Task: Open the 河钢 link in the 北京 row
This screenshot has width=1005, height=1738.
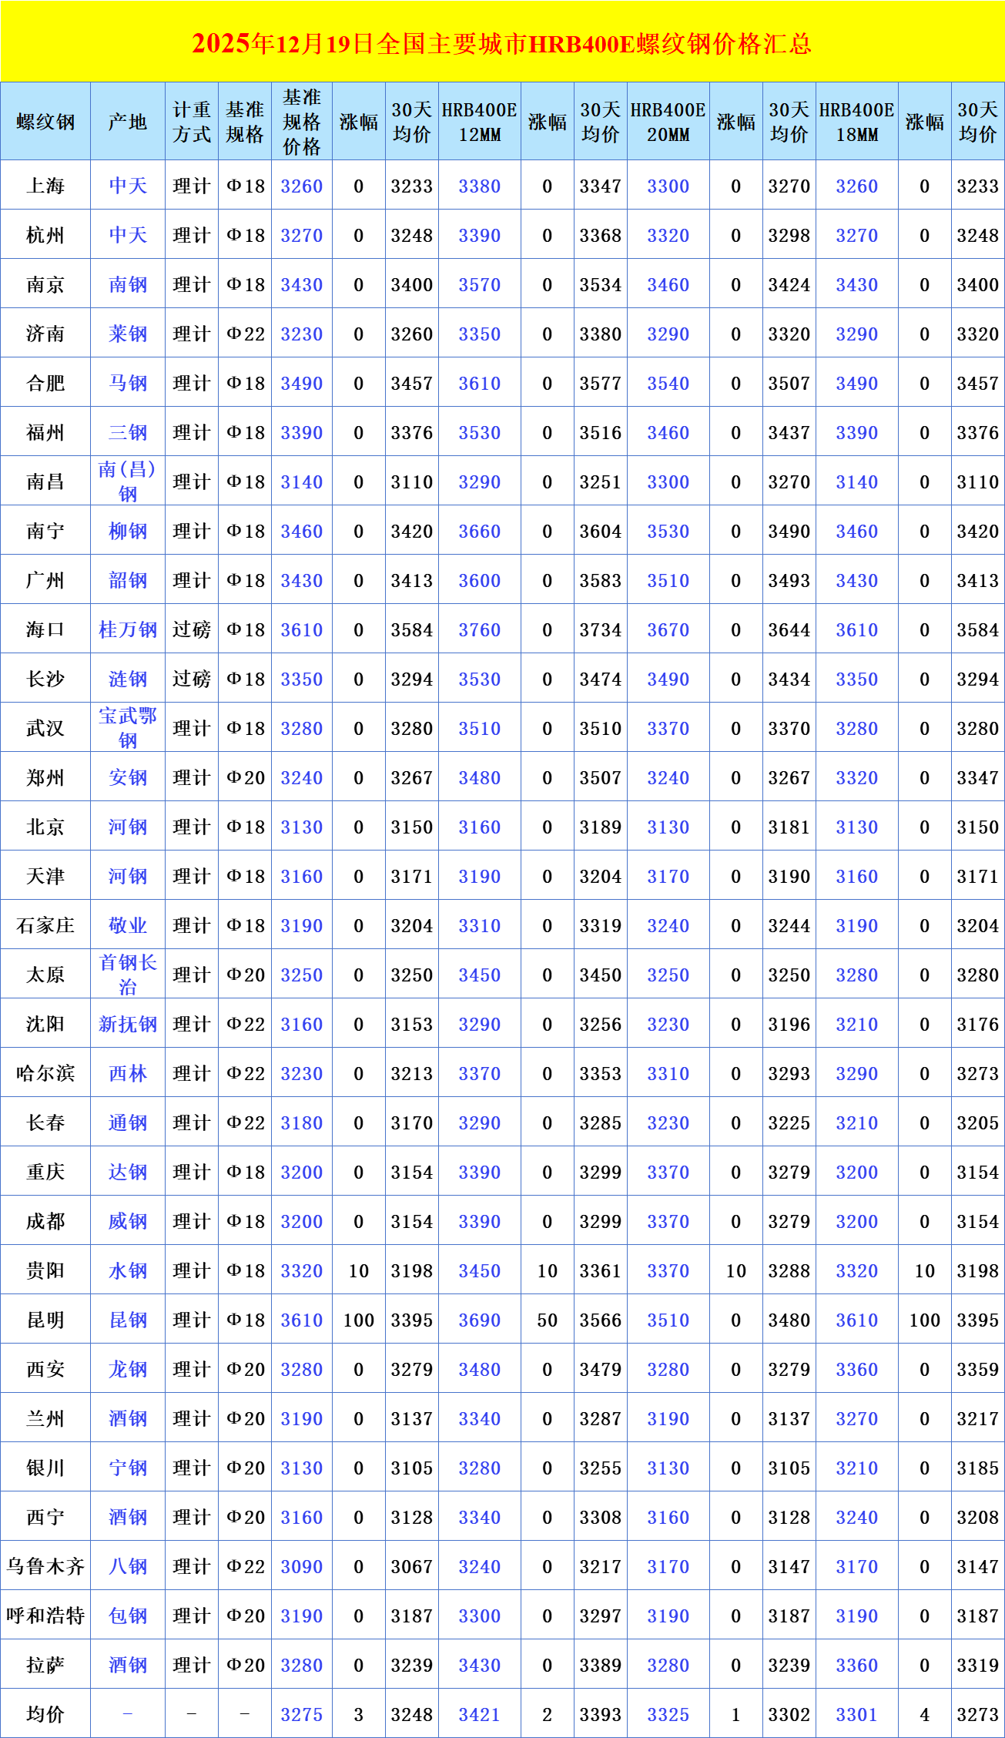Action: [x=128, y=827]
